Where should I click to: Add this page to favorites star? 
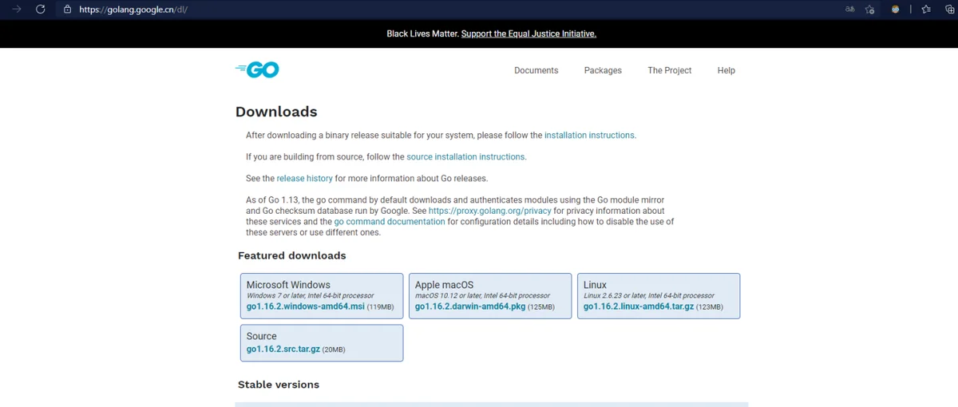coord(870,10)
